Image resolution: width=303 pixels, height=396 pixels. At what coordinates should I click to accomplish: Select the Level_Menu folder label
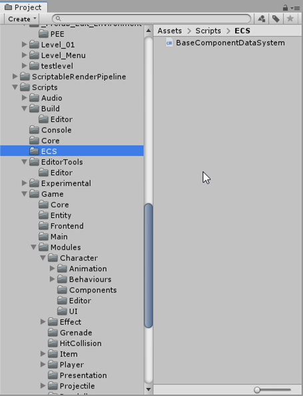click(x=63, y=55)
